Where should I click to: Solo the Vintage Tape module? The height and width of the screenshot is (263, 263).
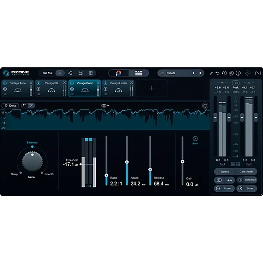[5, 89]
